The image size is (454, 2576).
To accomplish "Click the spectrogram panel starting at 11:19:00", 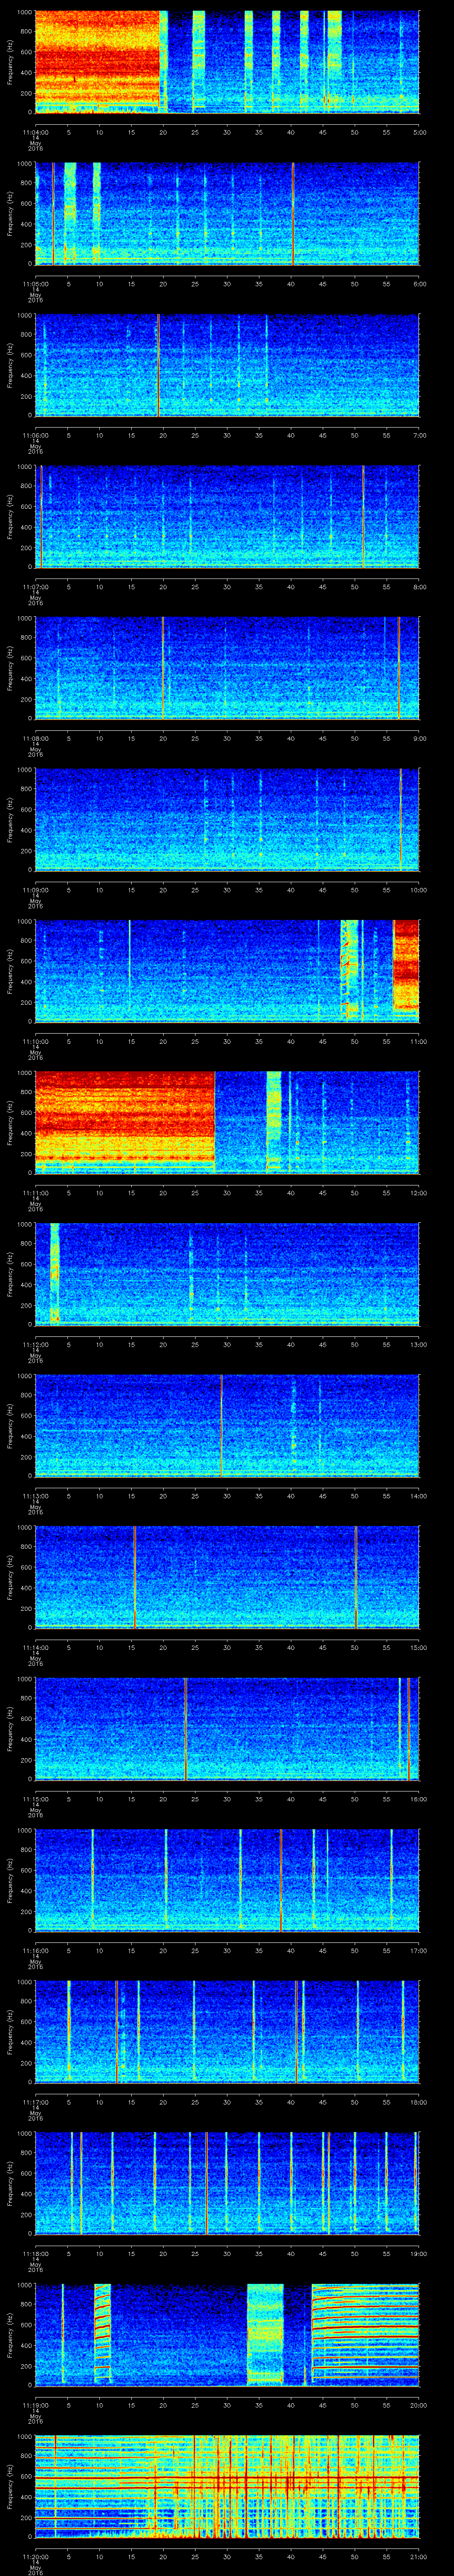I will coord(227,2335).
